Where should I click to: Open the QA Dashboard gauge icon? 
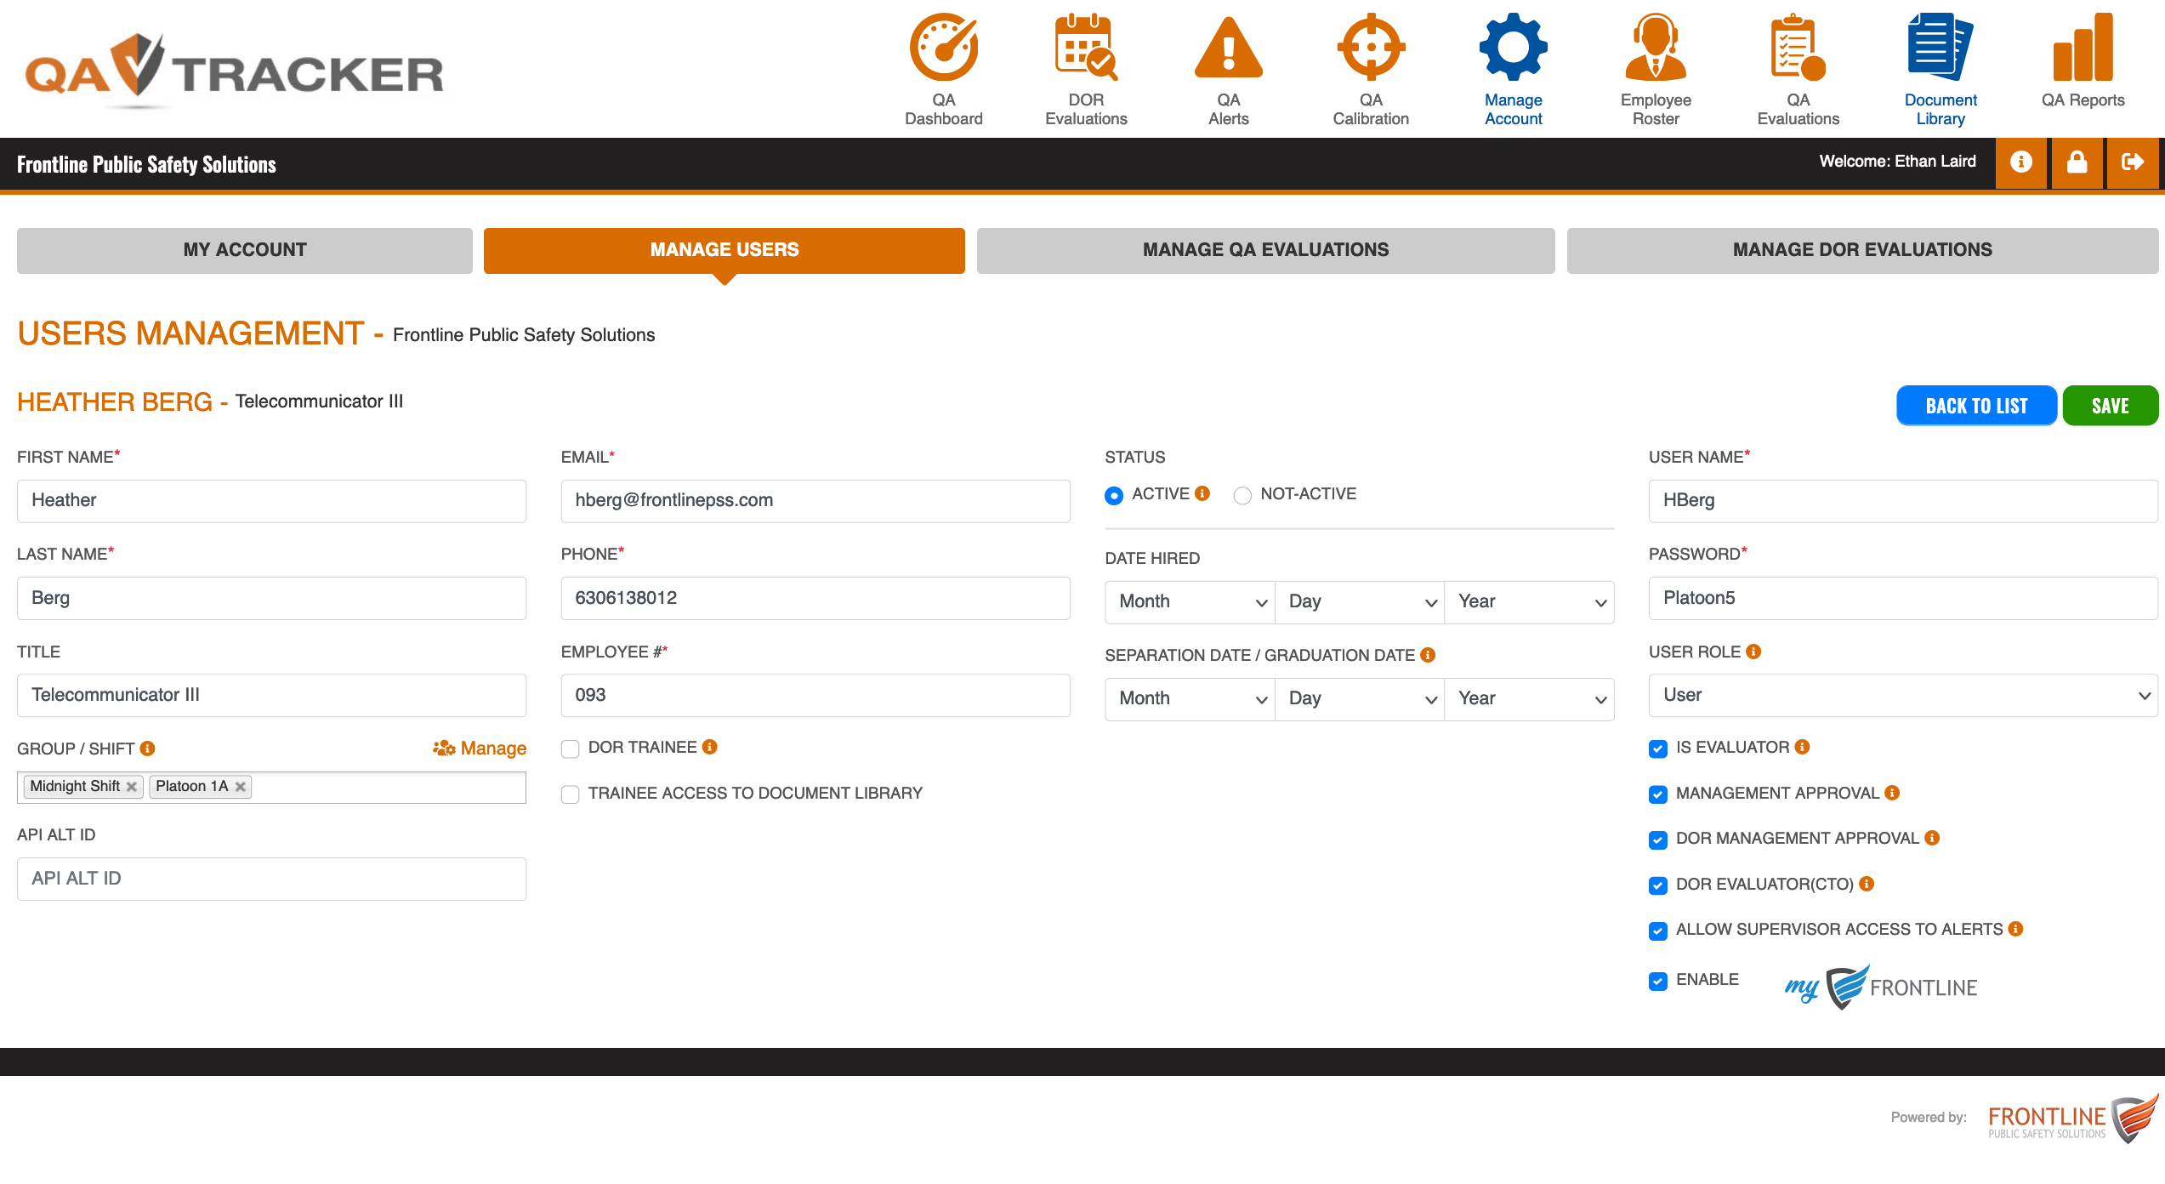[944, 47]
